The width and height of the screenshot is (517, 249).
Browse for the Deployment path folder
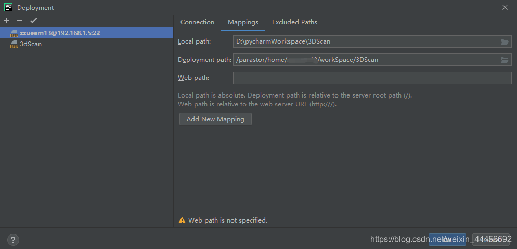[505, 60]
